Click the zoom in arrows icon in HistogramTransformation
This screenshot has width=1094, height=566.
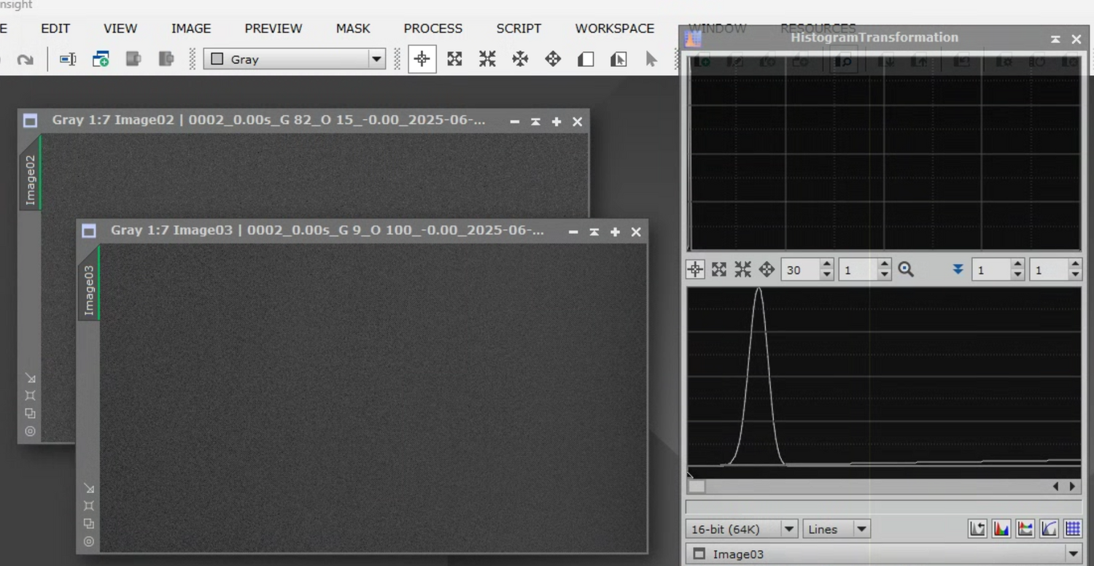tap(719, 270)
